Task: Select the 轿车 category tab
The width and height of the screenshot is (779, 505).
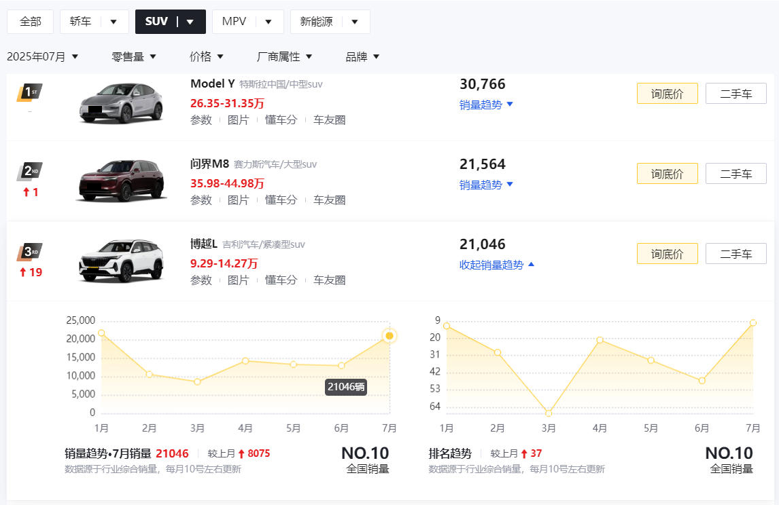Action: (x=80, y=22)
